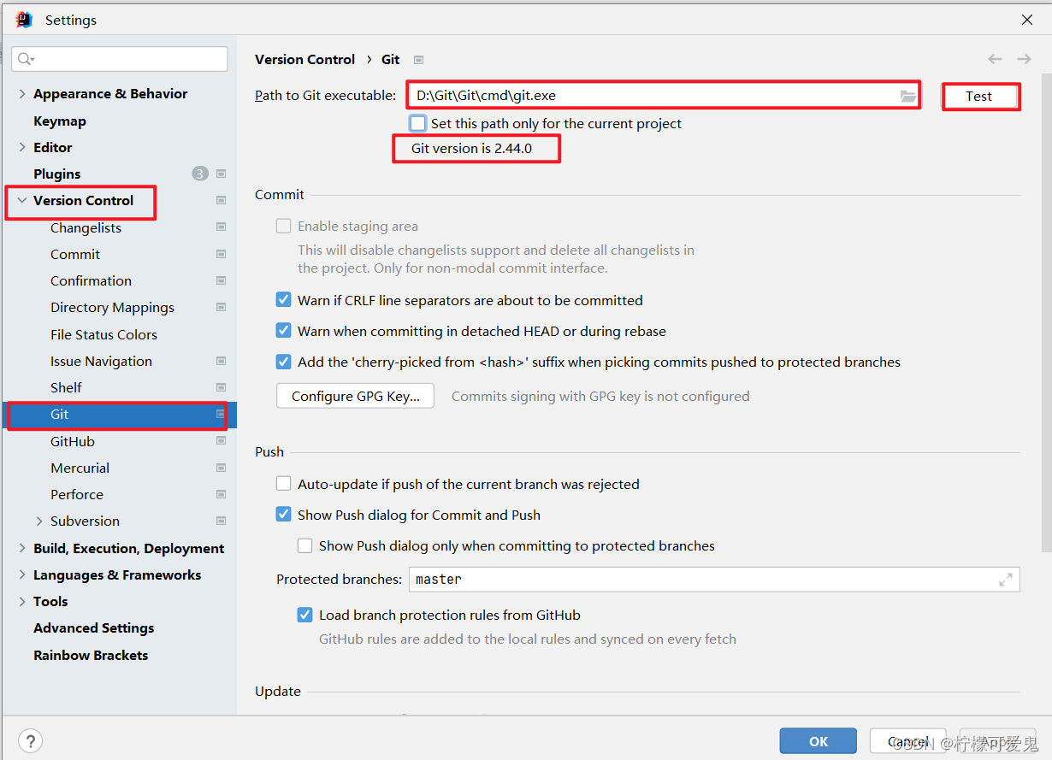Click the project icon next to Perforce
Screen dimensions: 1052x760
pos(221,494)
